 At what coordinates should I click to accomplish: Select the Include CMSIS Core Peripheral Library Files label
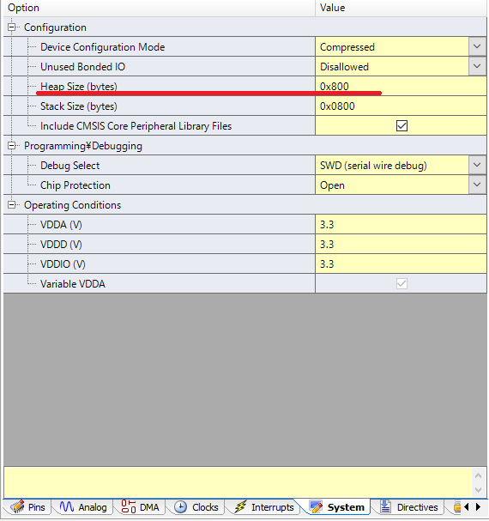coord(136,126)
